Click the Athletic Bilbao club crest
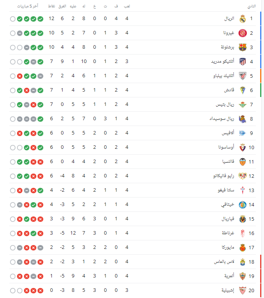Screen dimensions: 264x298 (x=242, y=76)
